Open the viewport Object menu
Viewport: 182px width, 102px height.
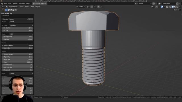[38, 7]
